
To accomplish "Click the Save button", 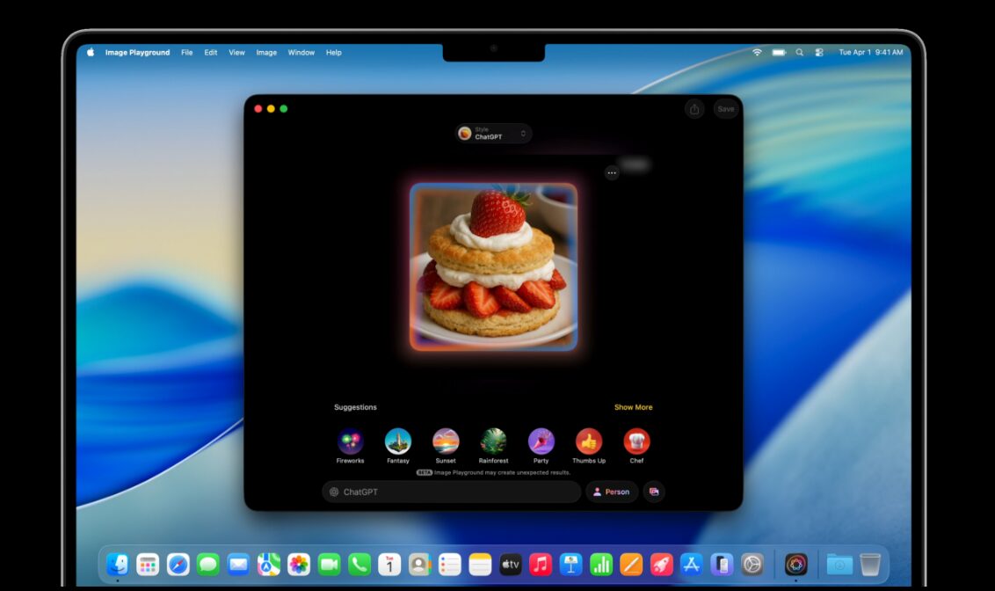I will tap(725, 108).
